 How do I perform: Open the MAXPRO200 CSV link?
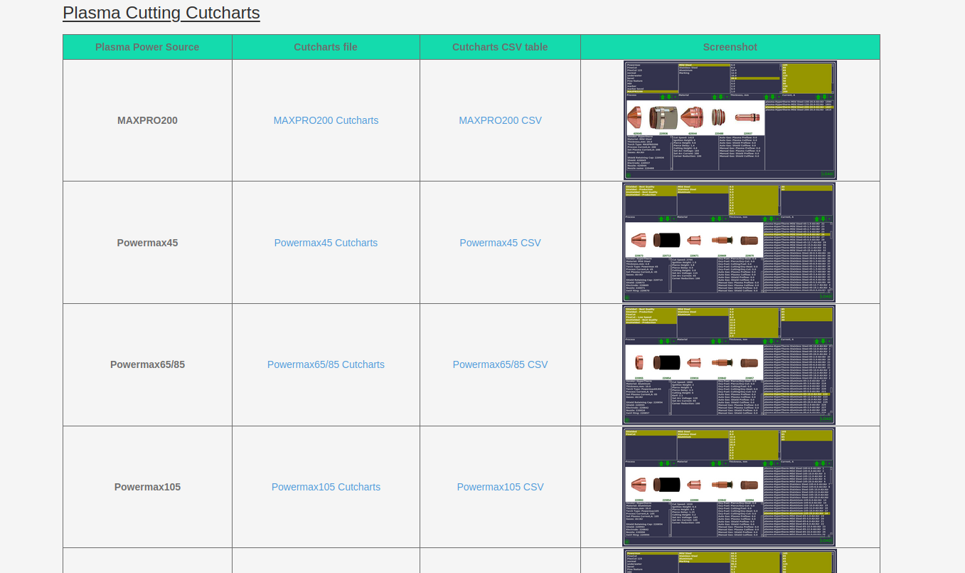pyautogui.click(x=500, y=120)
